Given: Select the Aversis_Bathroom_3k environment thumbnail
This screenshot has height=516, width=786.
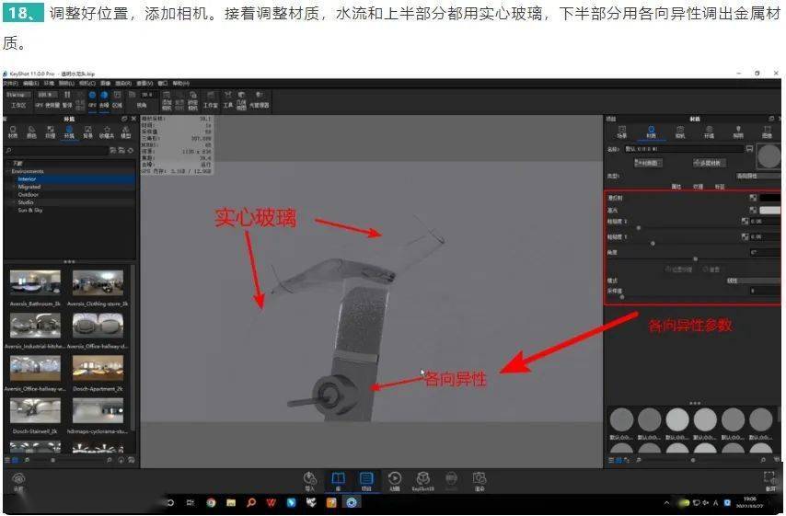Looking at the screenshot, I should pos(35,283).
